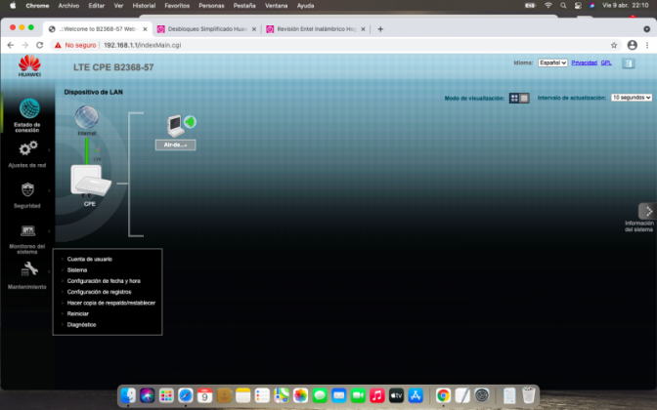This screenshot has height=410, width=657.
Task: Open Spotlight search in menu bar
Action: pos(563,6)
